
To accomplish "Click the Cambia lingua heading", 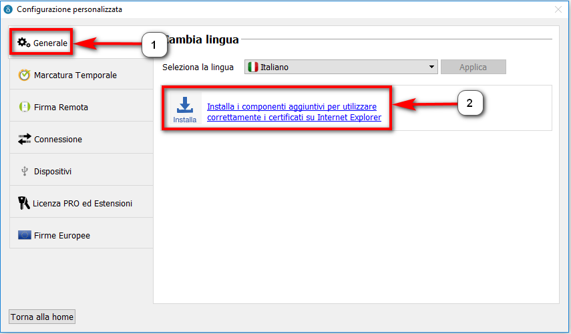I will click(201, 39).
